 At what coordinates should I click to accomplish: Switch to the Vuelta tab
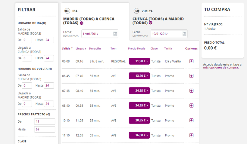coord(147,11)
